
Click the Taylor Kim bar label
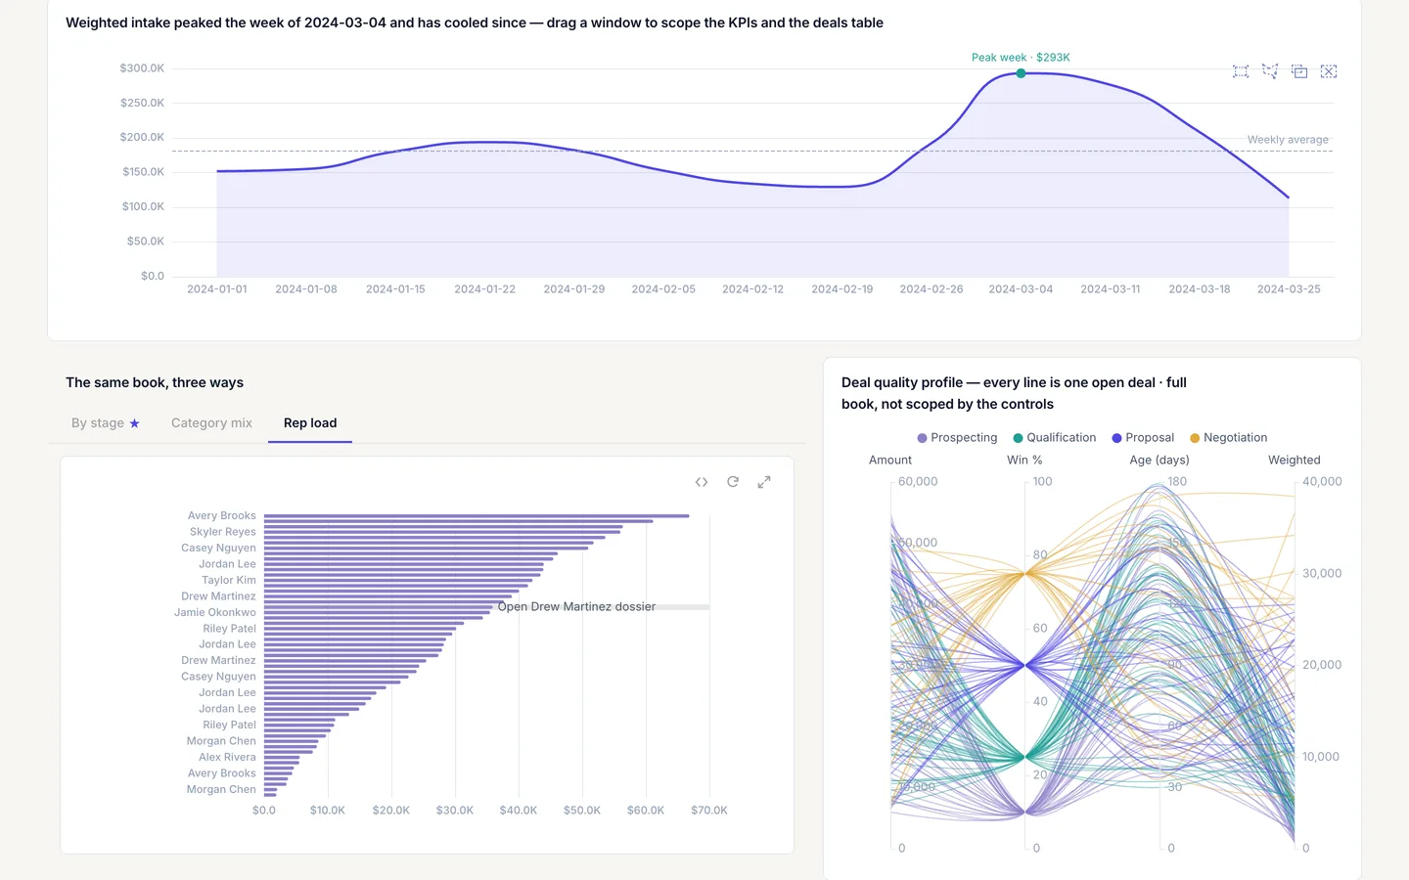click(229, 581)
